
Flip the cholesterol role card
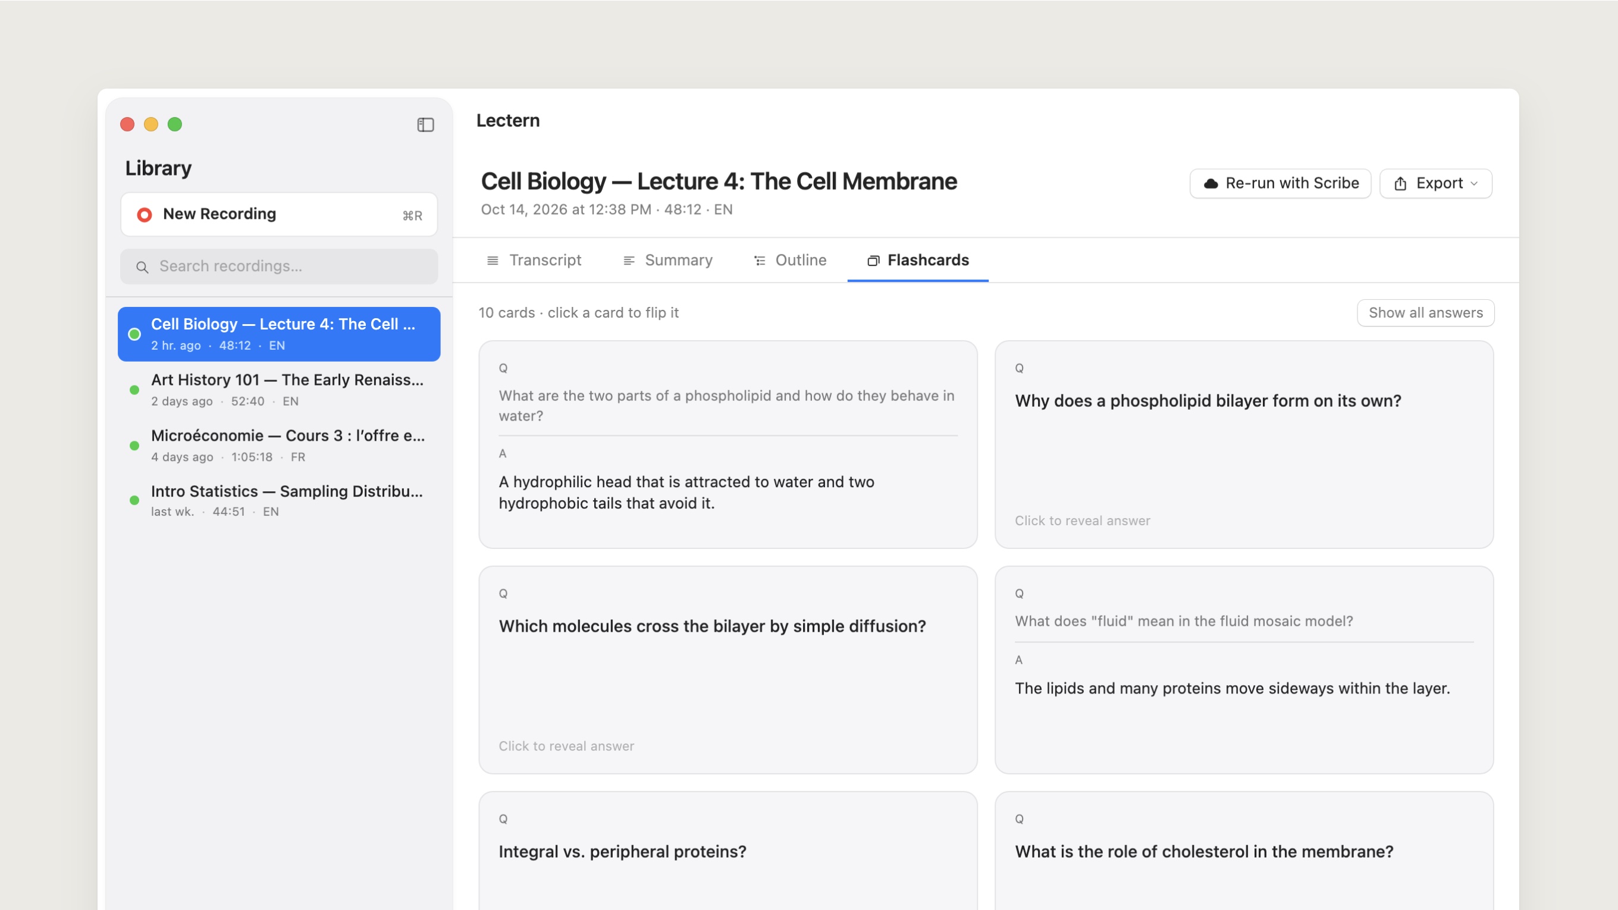(x=1244, y=851)
